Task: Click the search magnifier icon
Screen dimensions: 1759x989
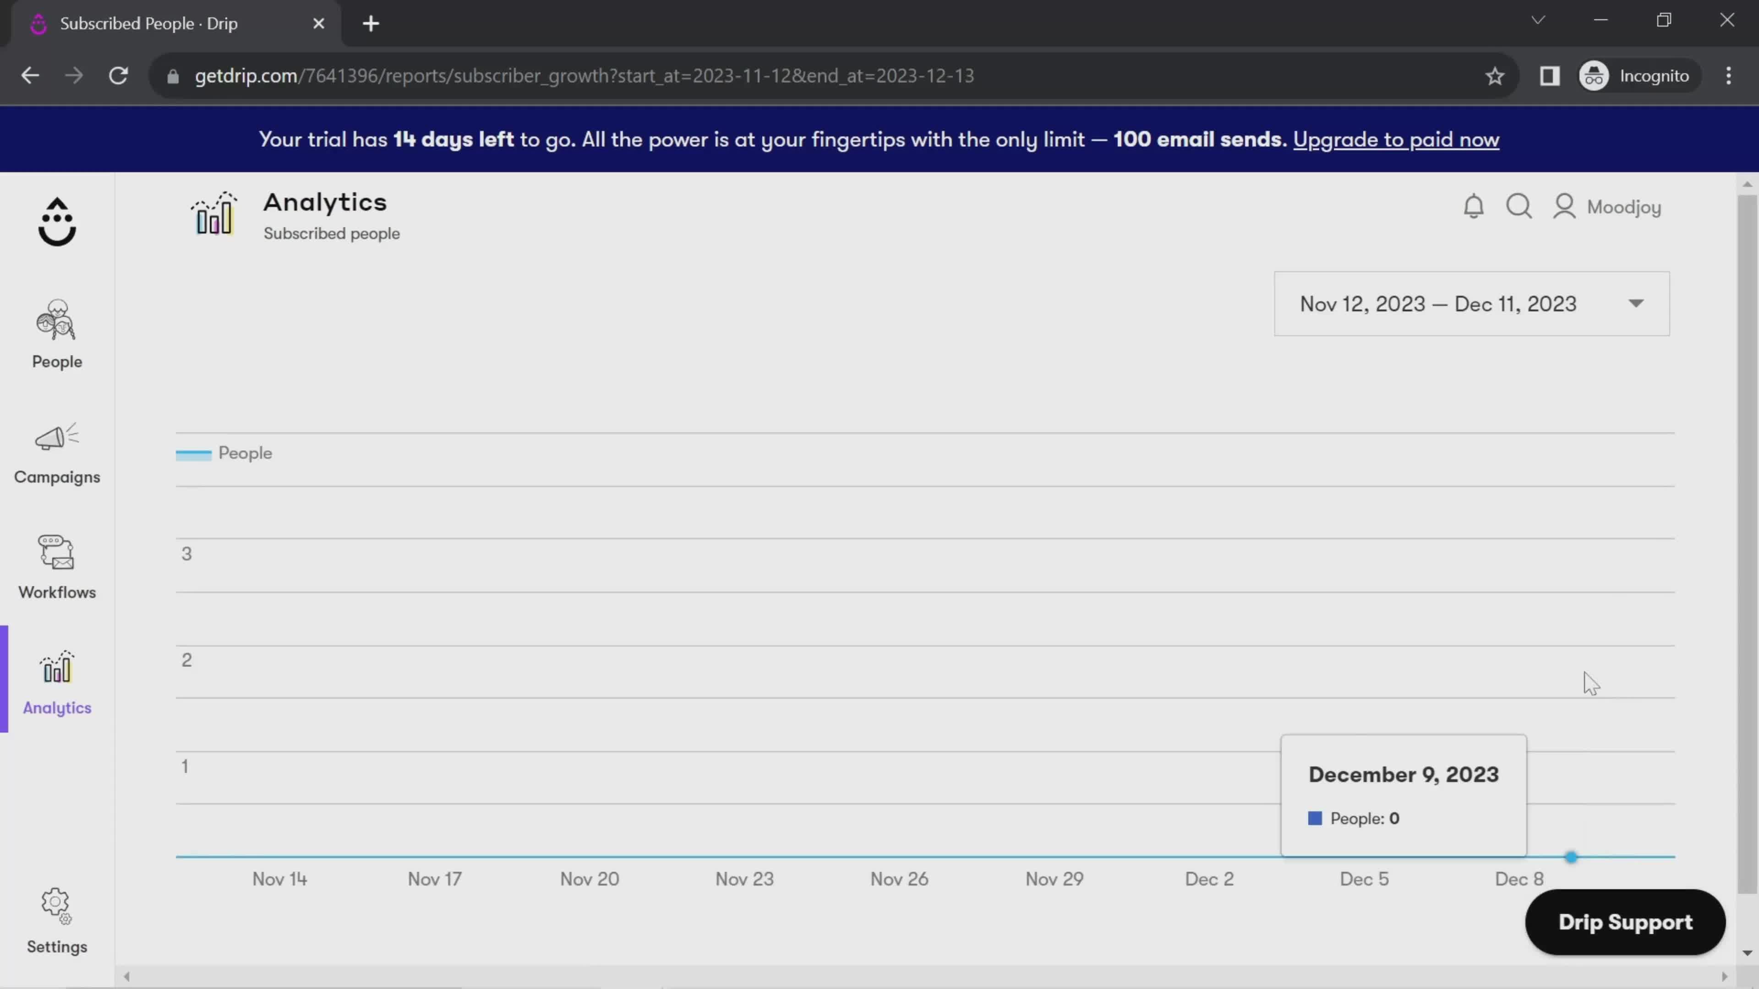Action: tap(1521, 206)
